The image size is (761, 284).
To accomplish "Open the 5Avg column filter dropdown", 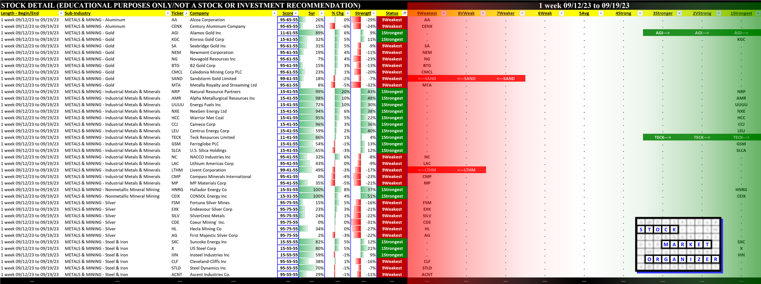I will pos(600,13).
